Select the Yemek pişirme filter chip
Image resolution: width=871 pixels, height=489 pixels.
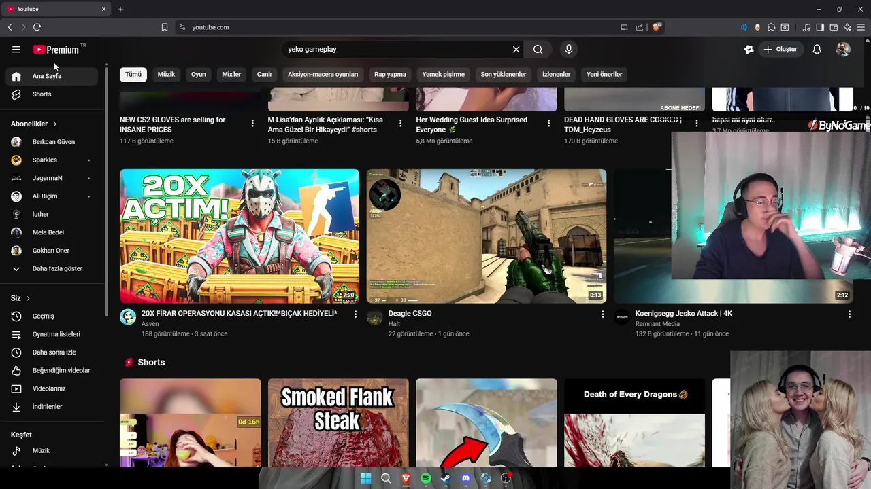click(x=444, y=74)
